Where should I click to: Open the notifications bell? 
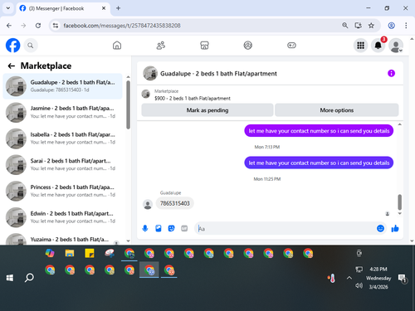(x=378, y=46)
